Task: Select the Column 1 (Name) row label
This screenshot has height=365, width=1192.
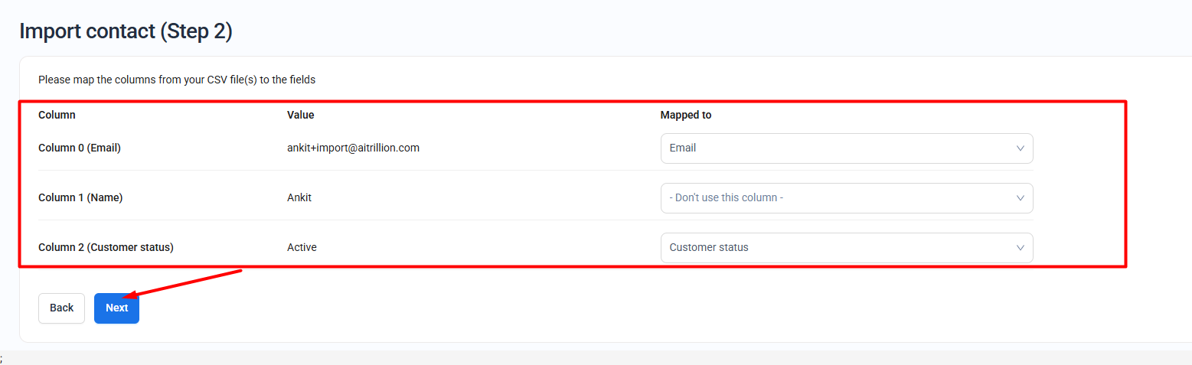Action: [80, 197]
